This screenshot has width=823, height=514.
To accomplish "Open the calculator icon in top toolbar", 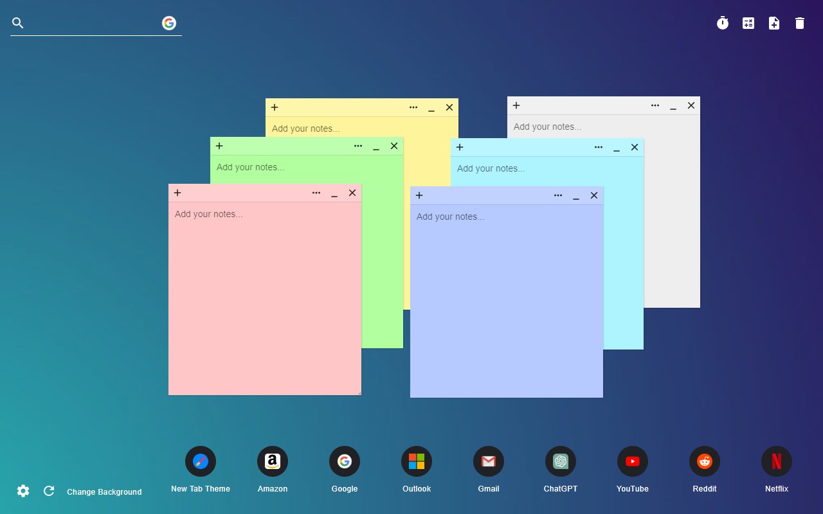I will [x=748, y=23].
